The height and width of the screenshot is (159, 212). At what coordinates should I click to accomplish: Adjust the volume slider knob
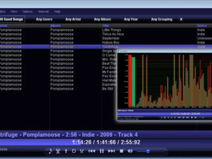pos(148,151)
